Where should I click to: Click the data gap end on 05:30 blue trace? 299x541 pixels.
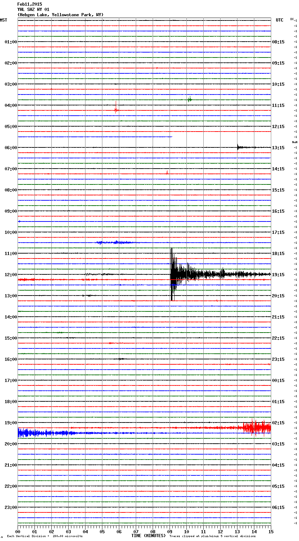(172, 137)
